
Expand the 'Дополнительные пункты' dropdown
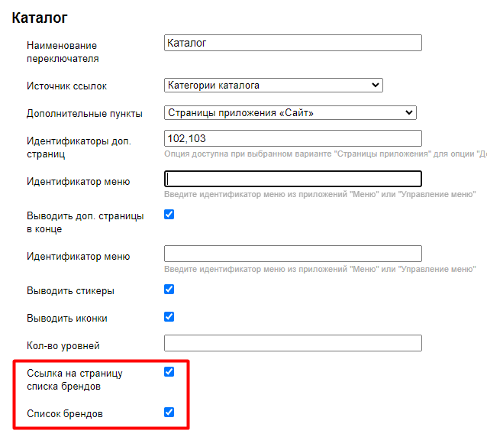coord(290,113)
